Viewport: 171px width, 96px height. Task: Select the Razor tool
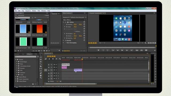[x=41, y=66]
